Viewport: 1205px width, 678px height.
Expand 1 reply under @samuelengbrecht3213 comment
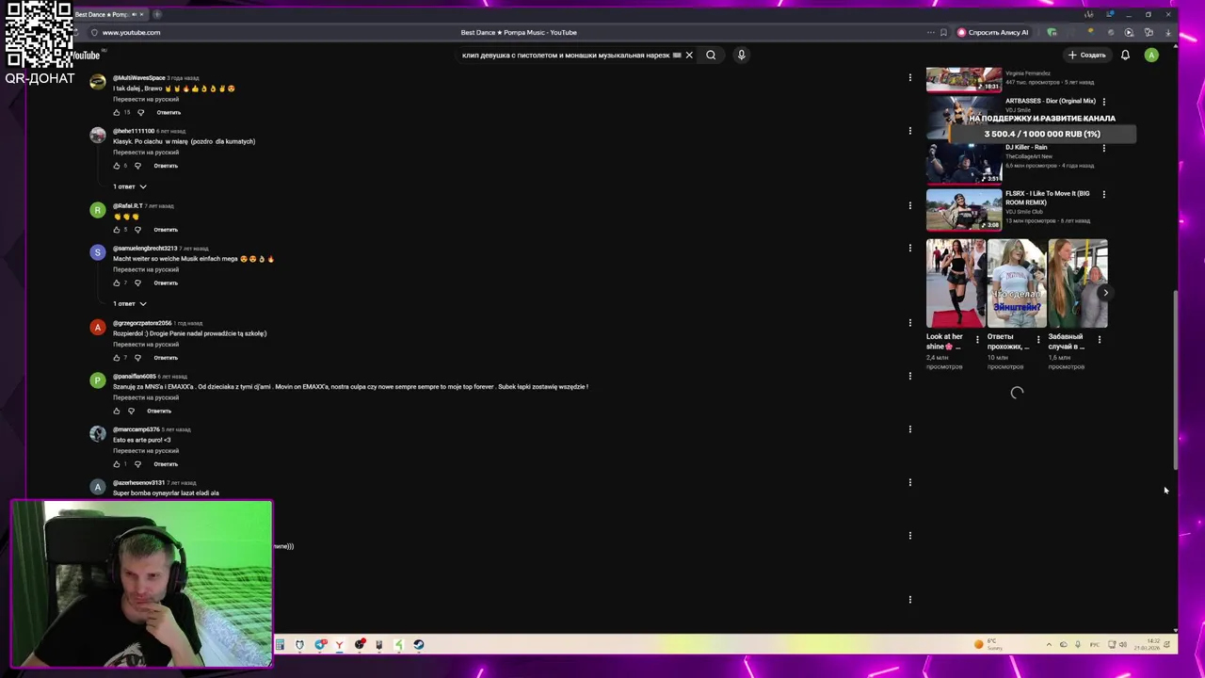click(130, 304)
